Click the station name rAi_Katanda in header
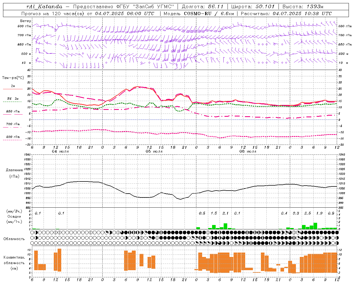Viewport: 353px width, 282px height. tap(44, 6)
